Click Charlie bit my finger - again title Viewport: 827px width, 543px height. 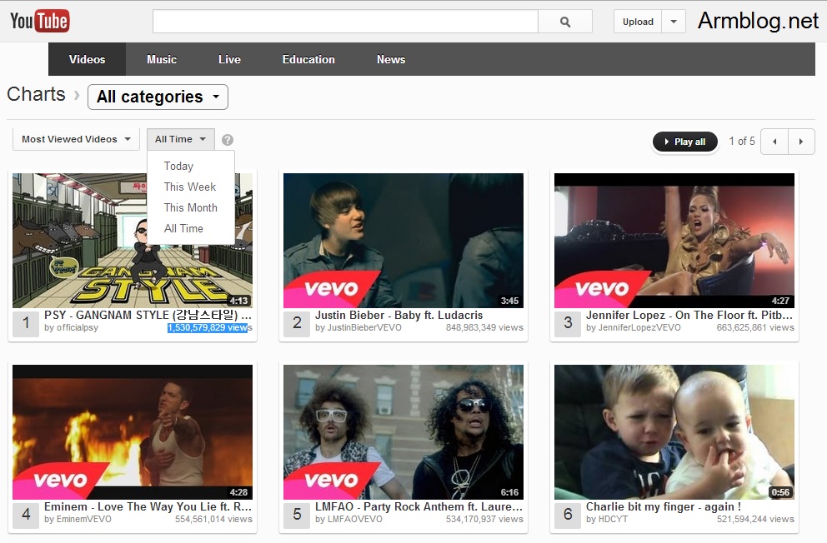(x=664, y=506)
